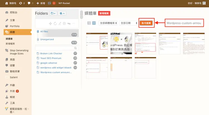Open the WordPress 自訂 banner thumbnail

[121, 43]
